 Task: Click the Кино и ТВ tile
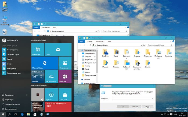[64, 95]
